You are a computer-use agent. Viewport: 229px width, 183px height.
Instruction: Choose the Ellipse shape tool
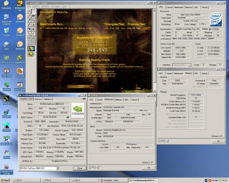point(29,43)
